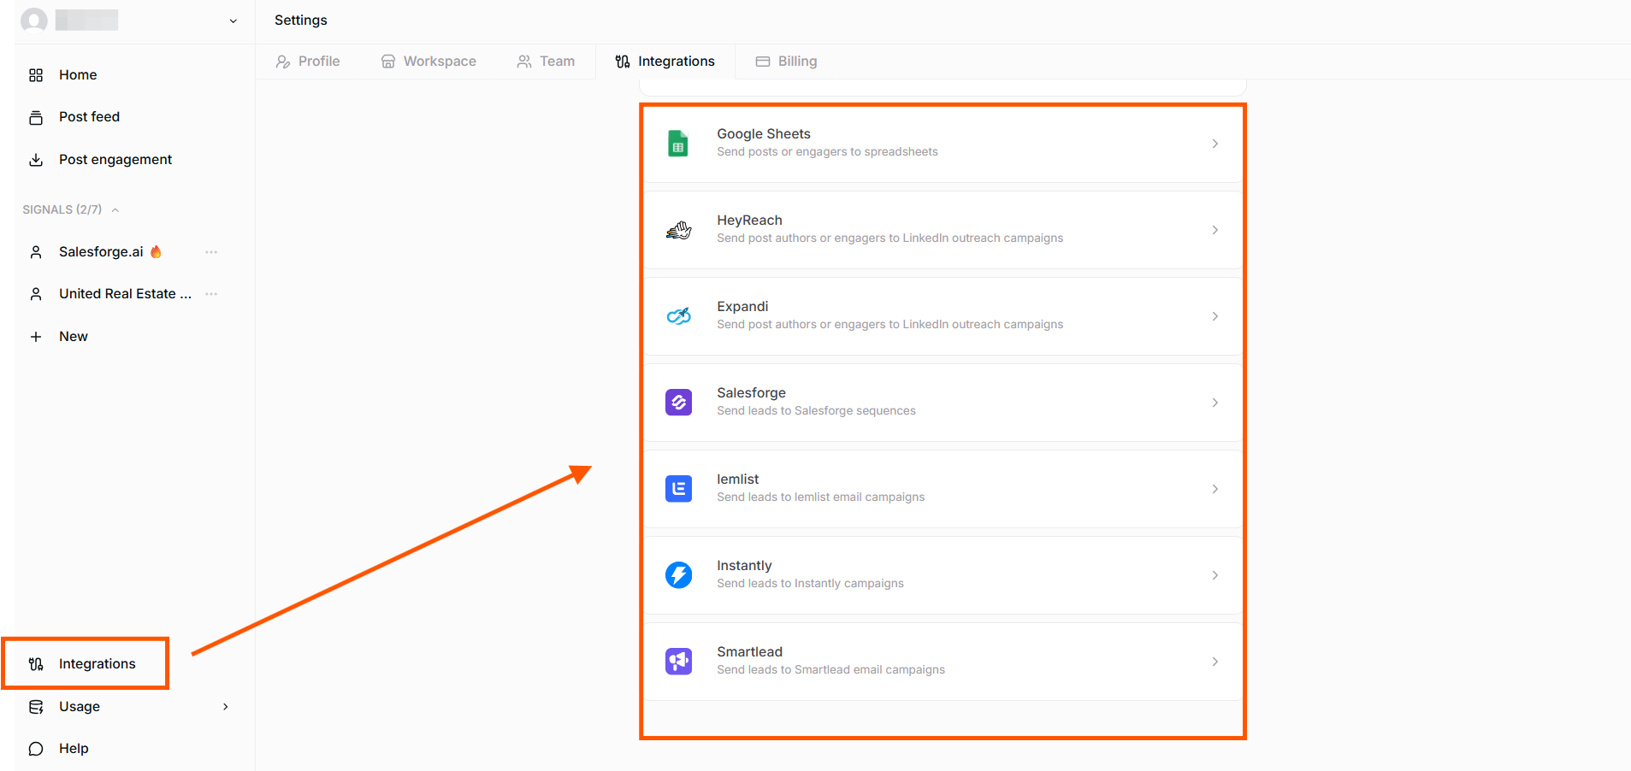This screenshot has height=771, width=1631.
Task: Click the Salesforge purple logo icon
Action: coord(678,403)
